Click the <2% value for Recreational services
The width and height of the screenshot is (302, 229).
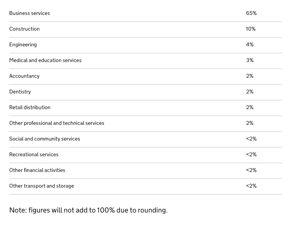(x=251, y=155)
